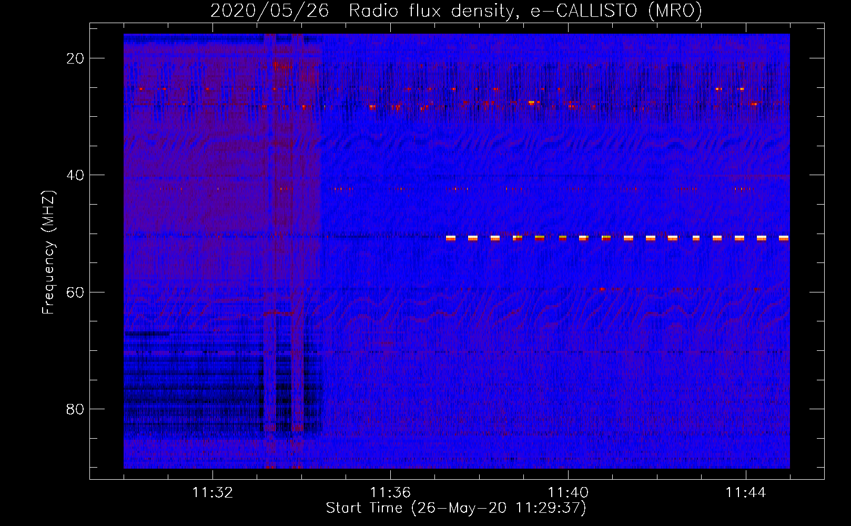
Task: Select the 'Frequency (MHZ)' y-axis label
Action: click(x=48, y=252)
